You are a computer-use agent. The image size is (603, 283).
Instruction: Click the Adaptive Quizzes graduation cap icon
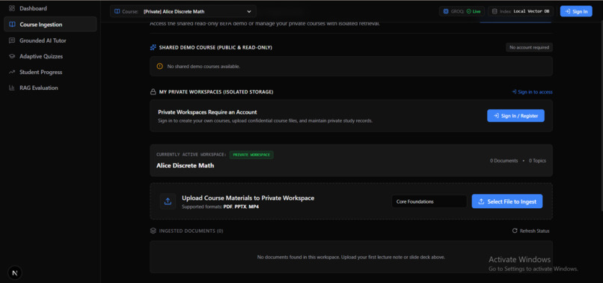click(x=12, y=56)
